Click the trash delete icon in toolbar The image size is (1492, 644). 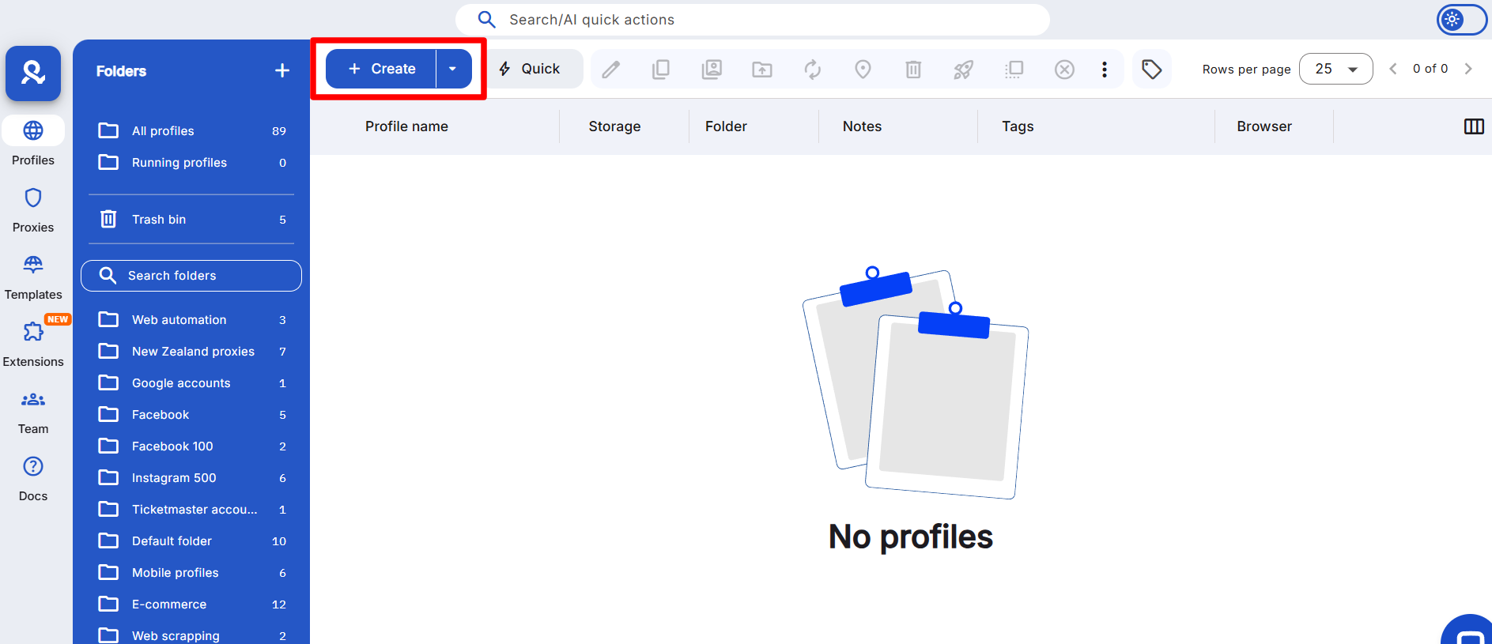[913, 70]
